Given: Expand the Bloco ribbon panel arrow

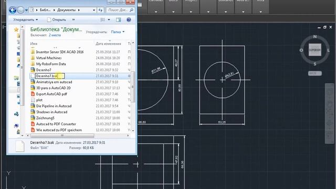Looking at the screenshot, I should 173,12.
